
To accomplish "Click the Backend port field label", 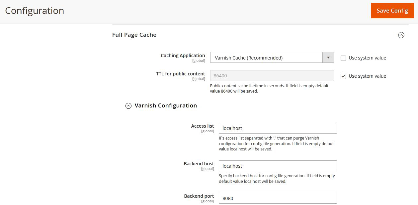I will 199,196.
